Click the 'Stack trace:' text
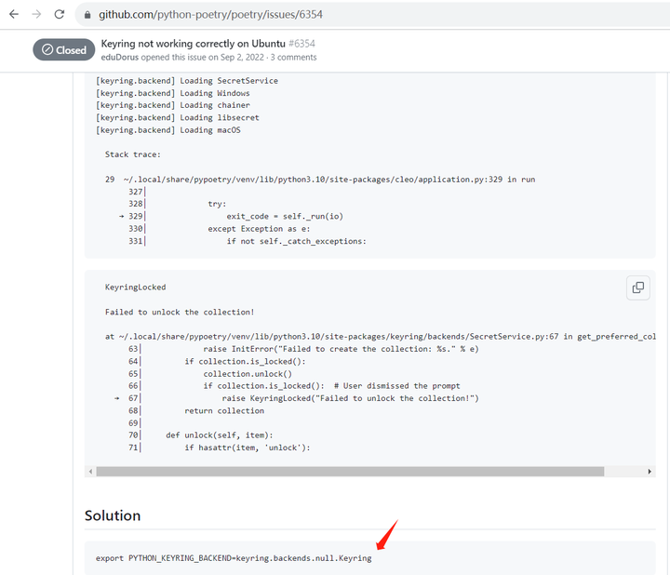 tap(133, 154)
